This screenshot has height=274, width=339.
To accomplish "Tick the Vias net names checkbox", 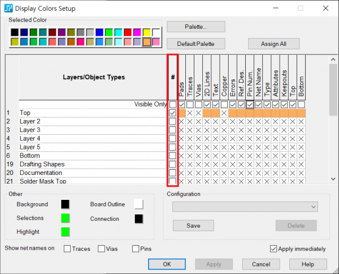I will tap(102, 249).
